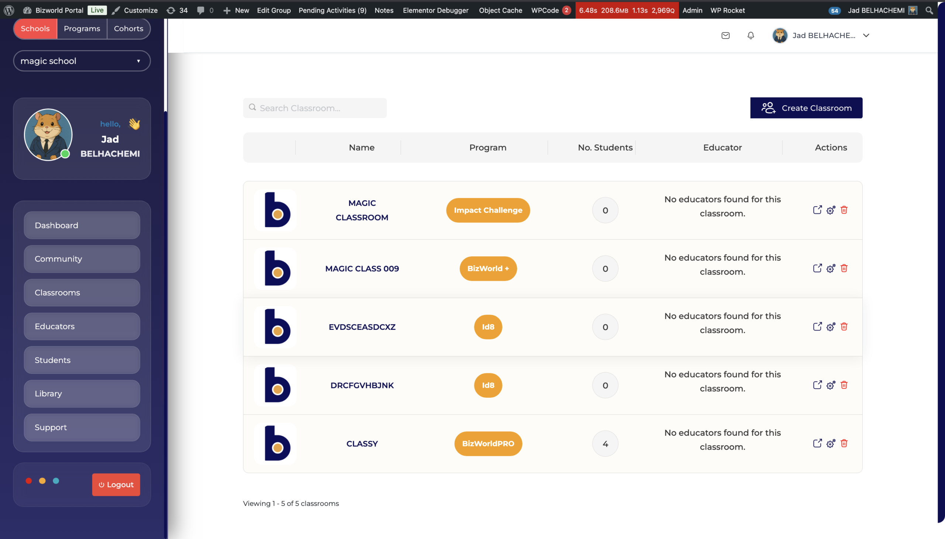Click the Create Classroom button
The image size is (945, 539).
[x=806, y=108]
